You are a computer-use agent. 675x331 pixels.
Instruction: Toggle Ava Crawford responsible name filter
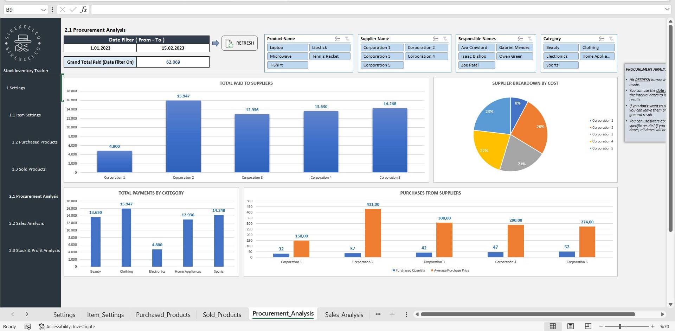477,47
